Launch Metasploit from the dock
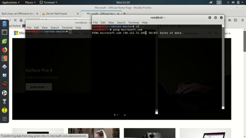Image resolution: width=246 pixels, height=138 pixels. pyautogui.click(x=4, y=76)
